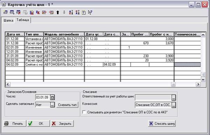Maximize the Карточка учёта шин window
The width and height of the screenshot is (210, 135).
(x=198, y=5)
